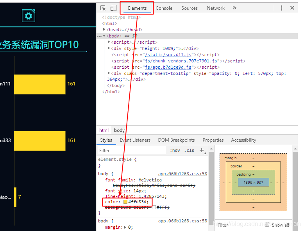Viewport: 304px width, 231px height.
Task: Click the box-model content size 1396 × 937
Action: click(x=253, y=182)
